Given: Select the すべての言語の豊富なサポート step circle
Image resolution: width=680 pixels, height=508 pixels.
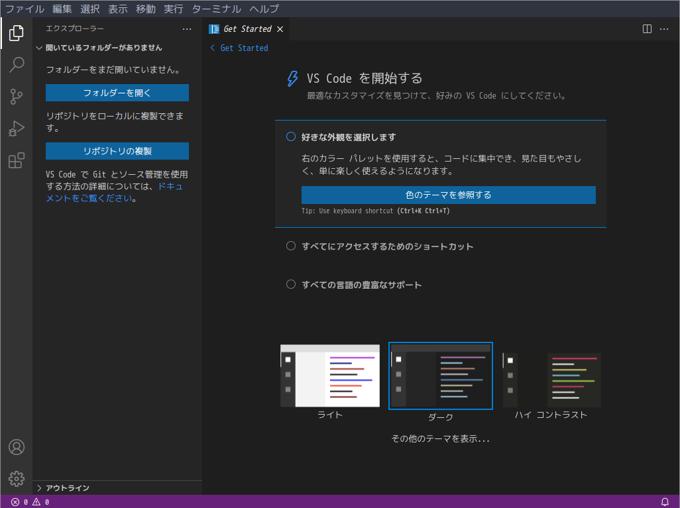Looking at the screenshot, I should [x=290, y=284].
